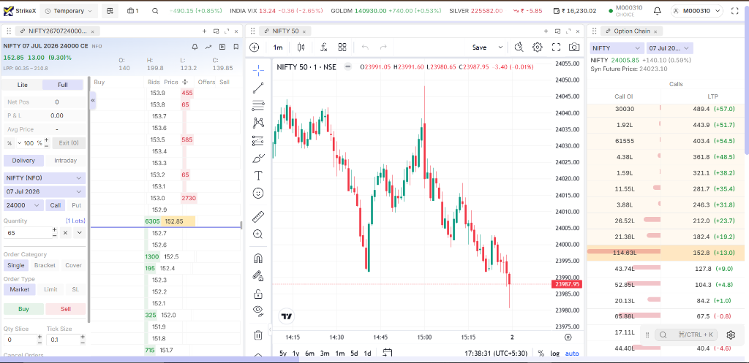Toggle the magnet mode icon

(x=258, y=258)
